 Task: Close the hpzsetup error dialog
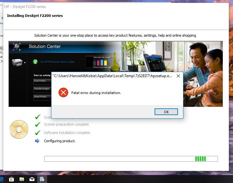click(x=178, y=76)
